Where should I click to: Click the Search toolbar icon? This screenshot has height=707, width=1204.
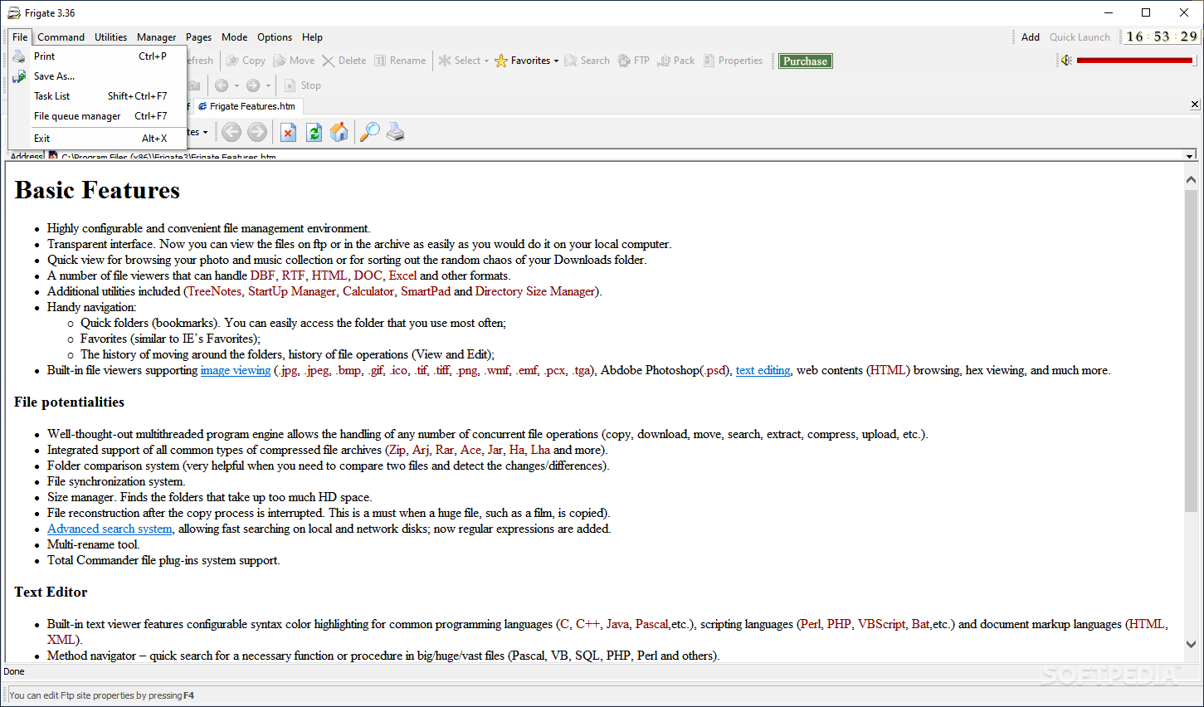571,61
